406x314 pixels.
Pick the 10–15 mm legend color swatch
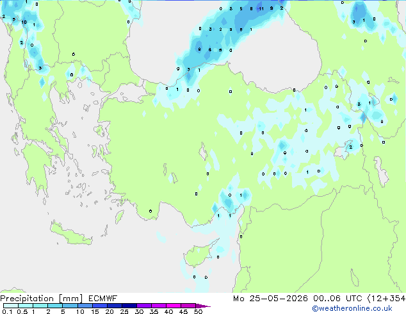[85, 306]
